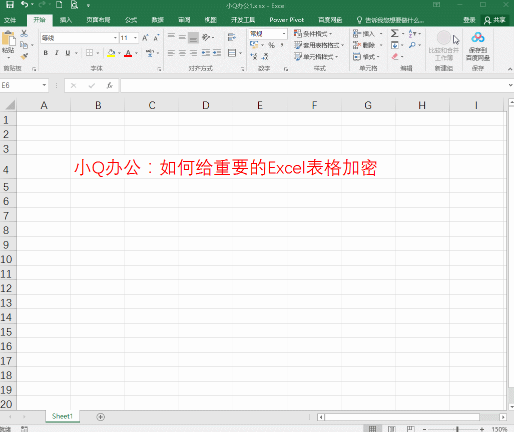The width and height of the screenshot is (514, 432).
Task: Switch to the 插入 Insert tab
Action: (x=66, y=20)
